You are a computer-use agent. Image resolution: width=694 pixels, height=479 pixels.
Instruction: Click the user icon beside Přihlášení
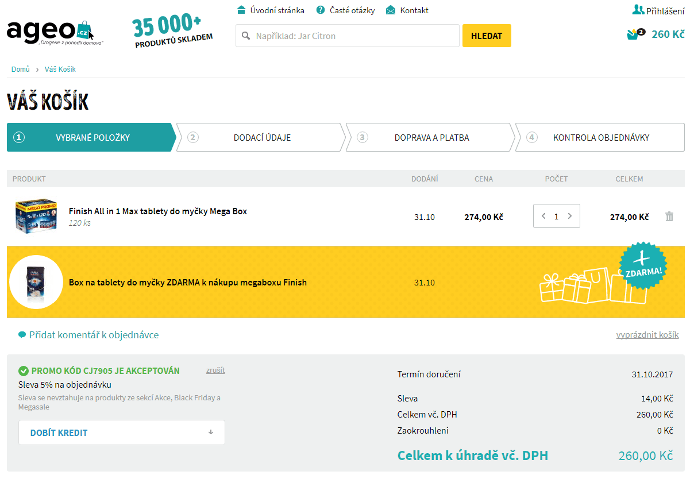638,10
